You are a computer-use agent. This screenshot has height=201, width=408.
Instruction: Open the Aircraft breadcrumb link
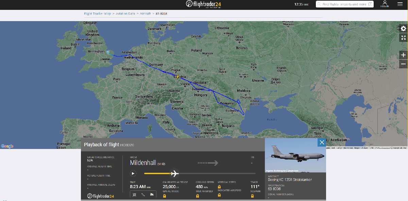click(x=145, y=14)
